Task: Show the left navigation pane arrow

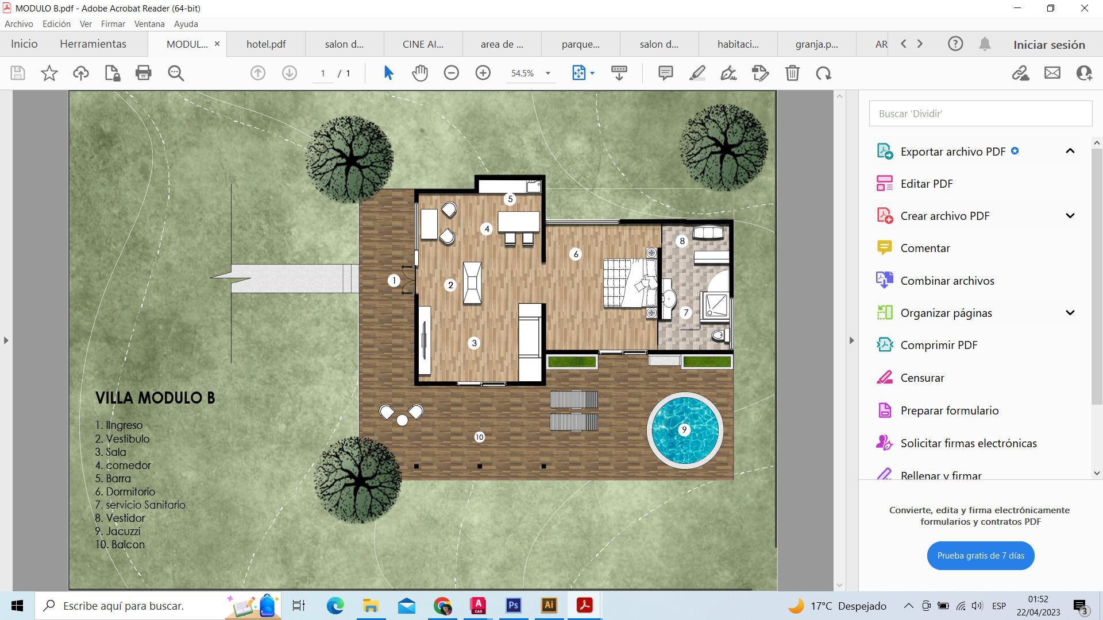Action: tap(6, 340)
